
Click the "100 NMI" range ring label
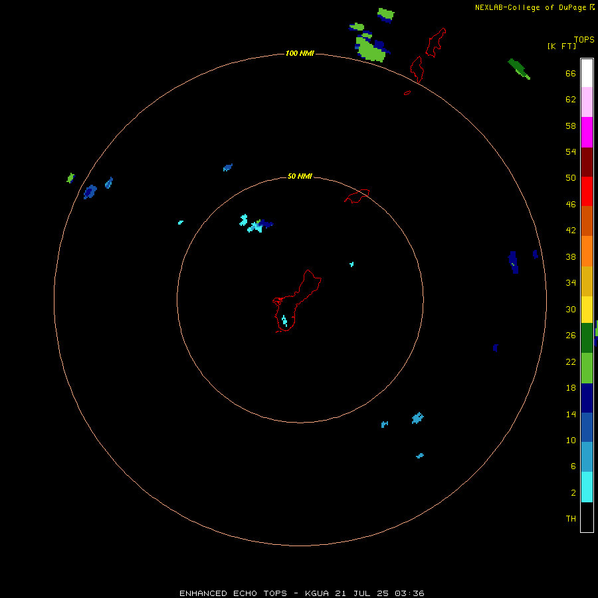[300, 53]
